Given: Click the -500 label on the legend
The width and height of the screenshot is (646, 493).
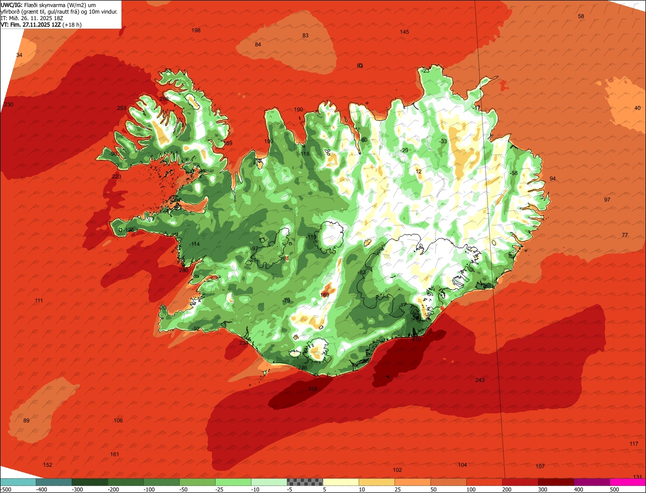Looking at the screenshot, I should (6, 489).
